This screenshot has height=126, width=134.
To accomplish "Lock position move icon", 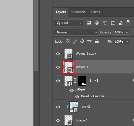I will pyautogui.click(x=82, y=41).
